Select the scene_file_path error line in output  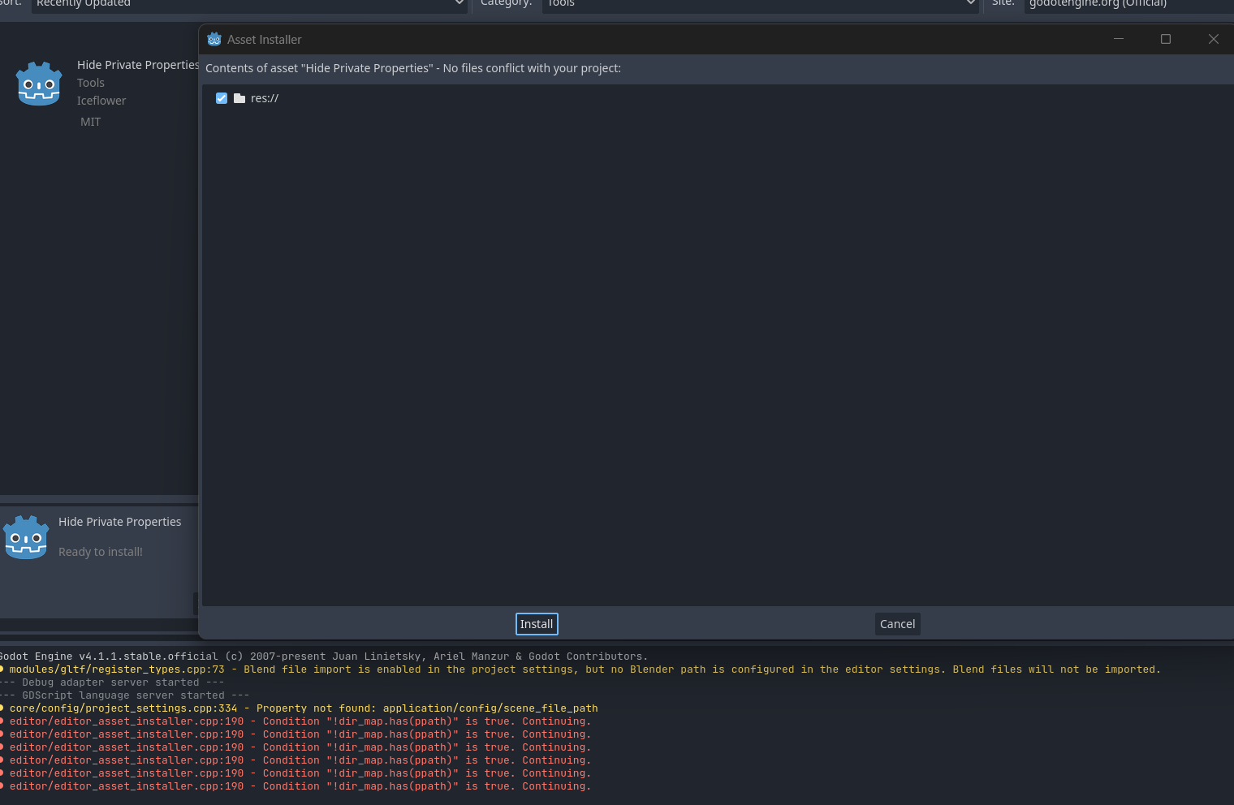[x=300, y=708]
